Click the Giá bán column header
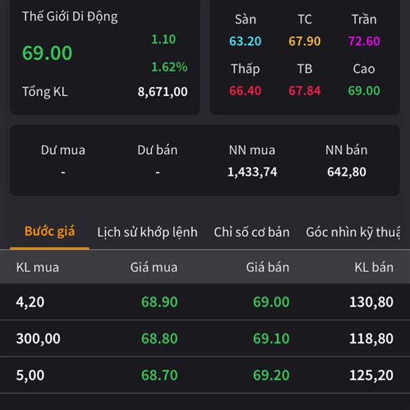 [x=267, y=267]
